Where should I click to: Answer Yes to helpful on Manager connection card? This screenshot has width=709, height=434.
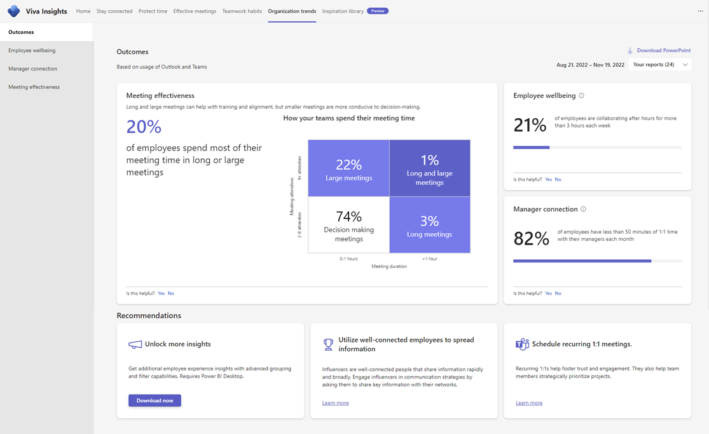[x=549, y=294]
